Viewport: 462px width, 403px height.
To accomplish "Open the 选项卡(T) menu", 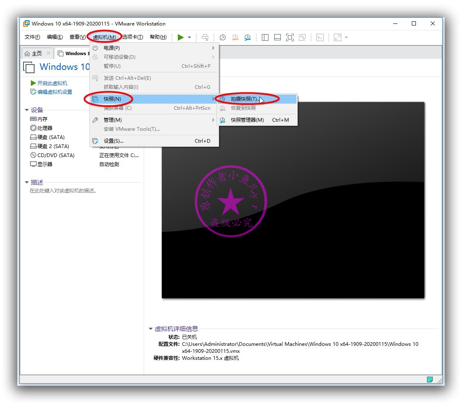I will (x=133, y=37).
